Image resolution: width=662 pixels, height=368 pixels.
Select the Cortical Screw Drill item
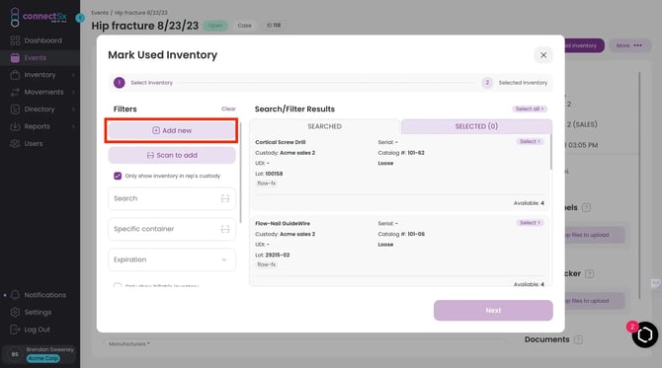[530, 142]
